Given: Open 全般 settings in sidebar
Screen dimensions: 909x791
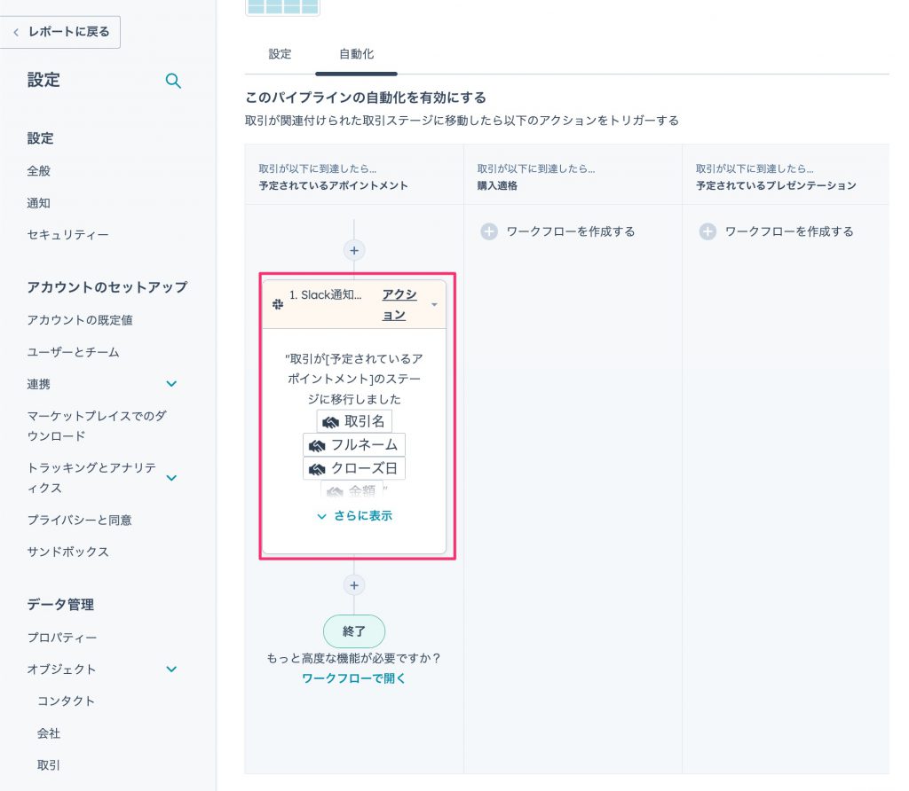Looking at the screenshot, I should click(x=39, y=171).
